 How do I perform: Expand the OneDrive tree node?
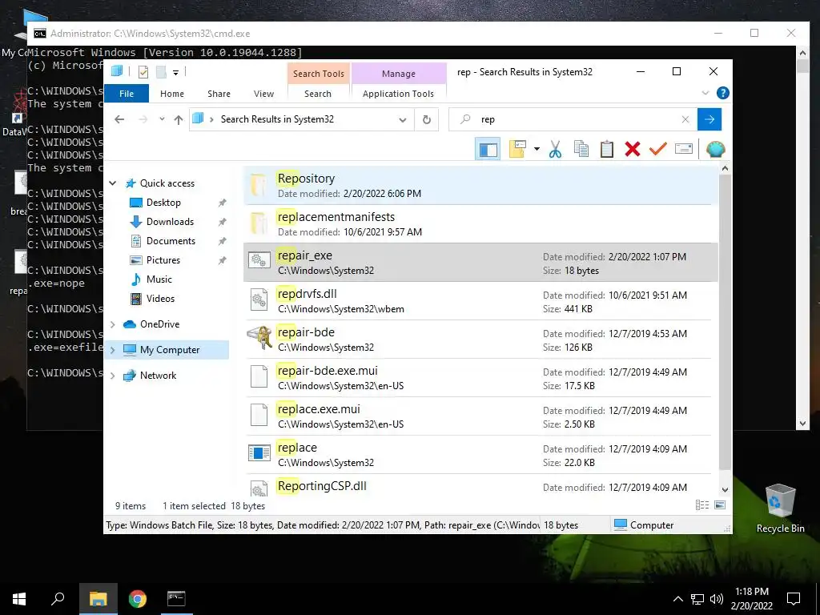(x=112, y=324)
